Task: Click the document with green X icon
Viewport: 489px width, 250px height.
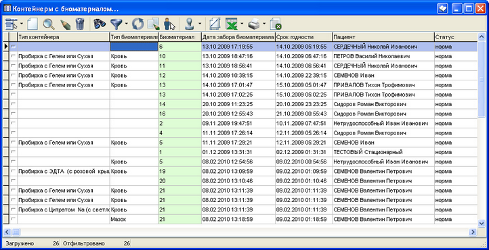Action: (x=276, y=24)
